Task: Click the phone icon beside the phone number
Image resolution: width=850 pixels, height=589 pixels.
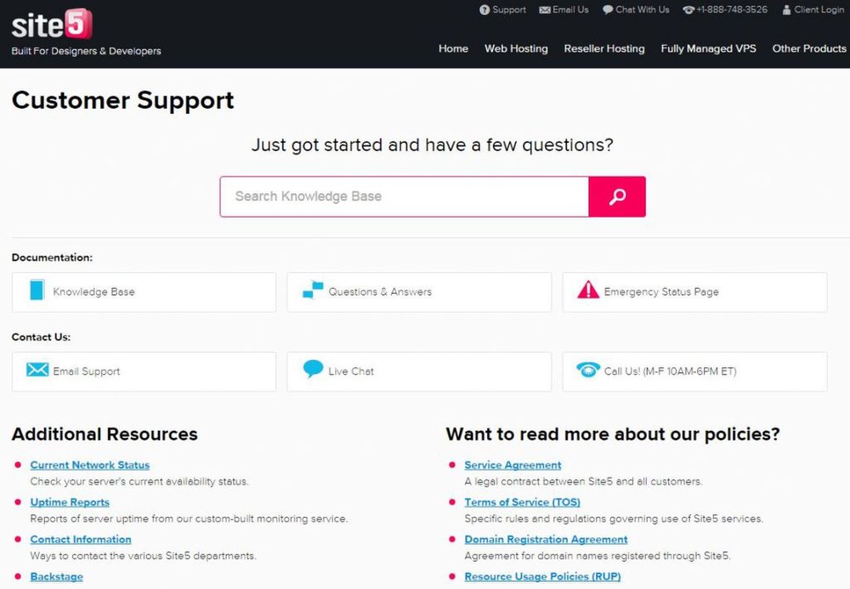Action: 688,9
